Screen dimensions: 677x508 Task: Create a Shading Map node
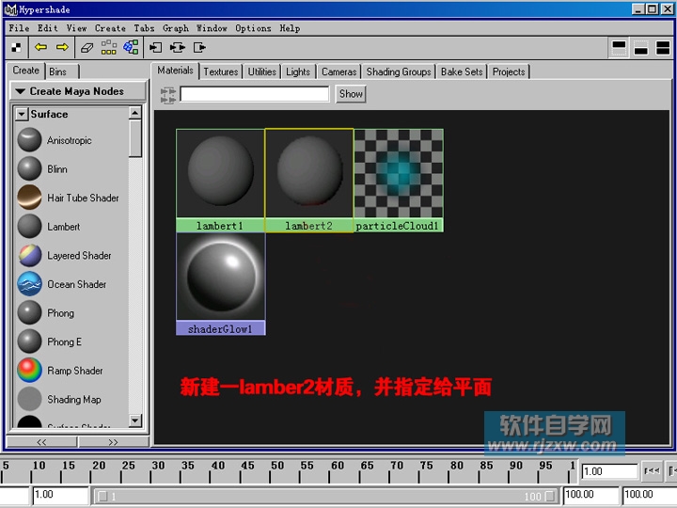point(59,399)
